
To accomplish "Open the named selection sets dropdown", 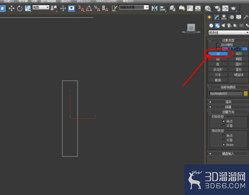I will click(x=134, y=7).
